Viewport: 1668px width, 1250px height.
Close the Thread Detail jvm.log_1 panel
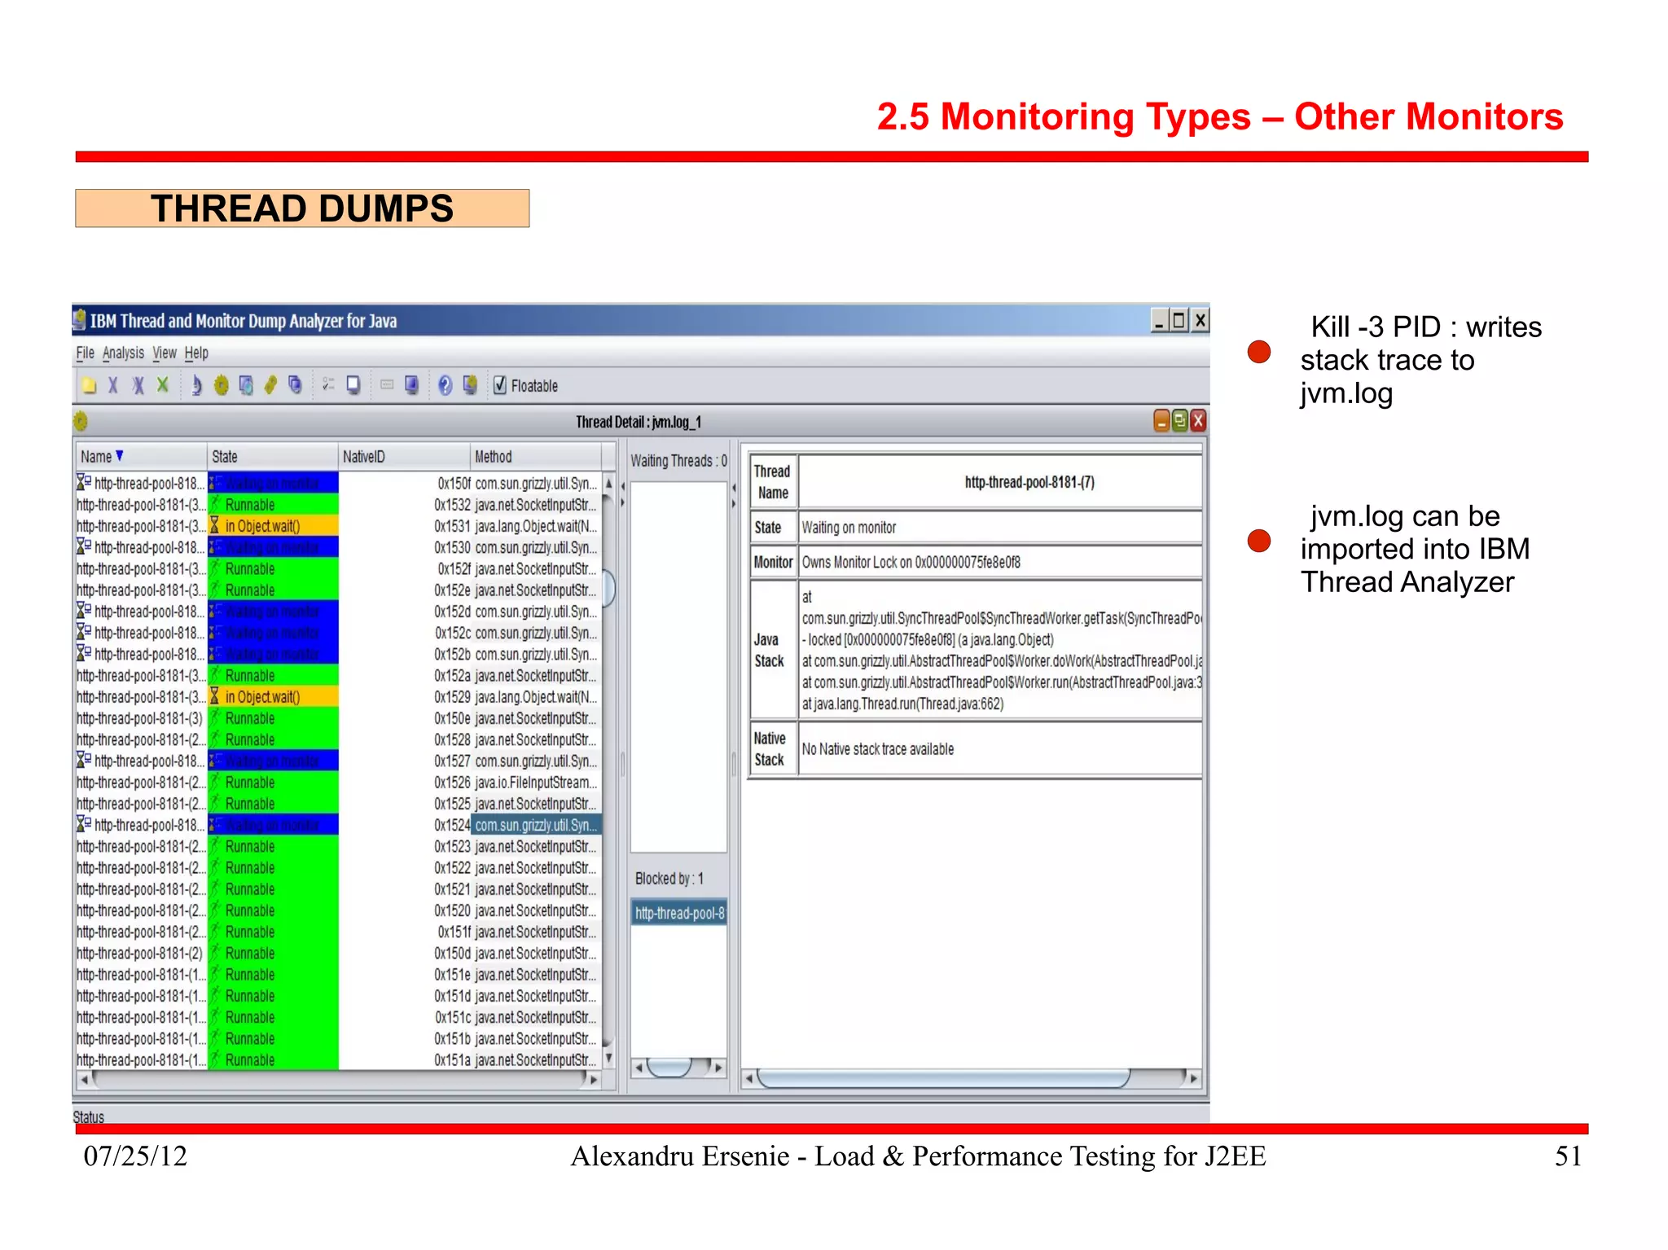(1198, 420)
